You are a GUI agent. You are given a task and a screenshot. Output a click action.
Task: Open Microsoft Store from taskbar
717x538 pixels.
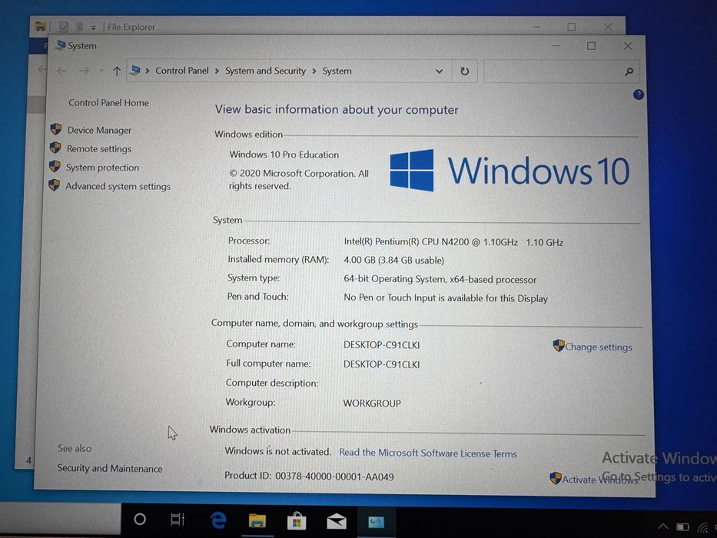pos(297,520)
